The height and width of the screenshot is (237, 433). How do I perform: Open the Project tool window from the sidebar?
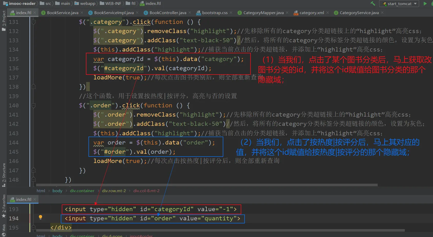coord(4,20)
